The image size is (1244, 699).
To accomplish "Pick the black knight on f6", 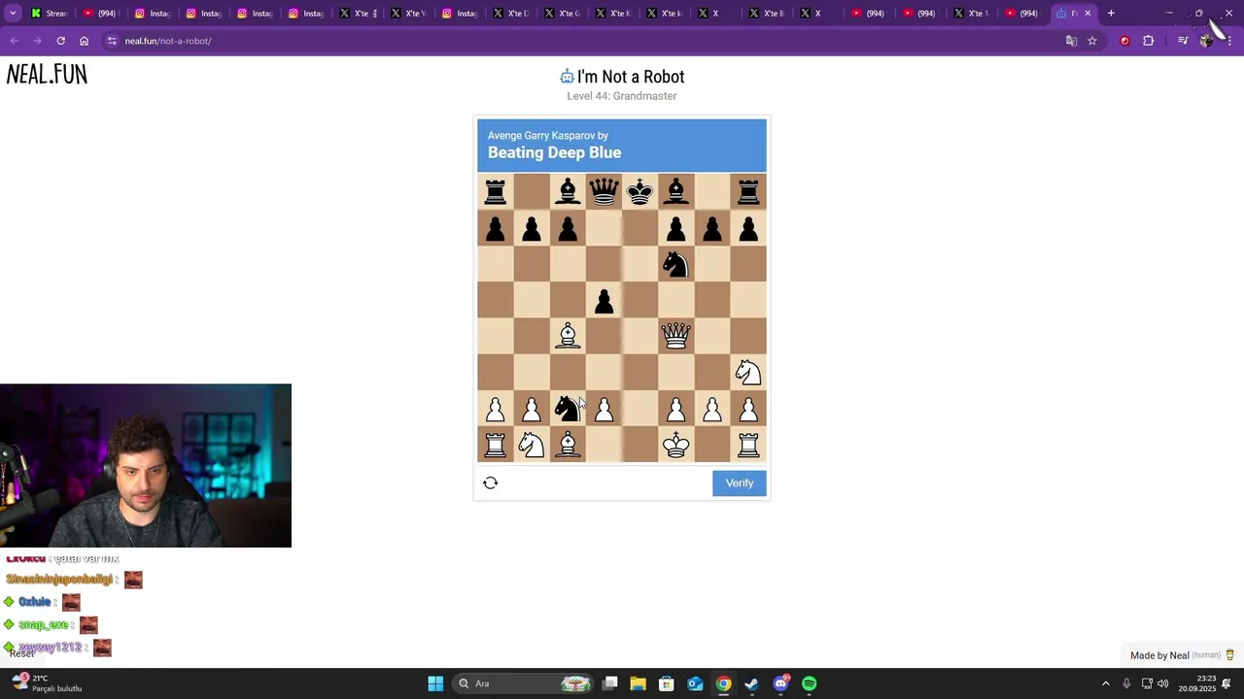I will (x=676, y=264).
